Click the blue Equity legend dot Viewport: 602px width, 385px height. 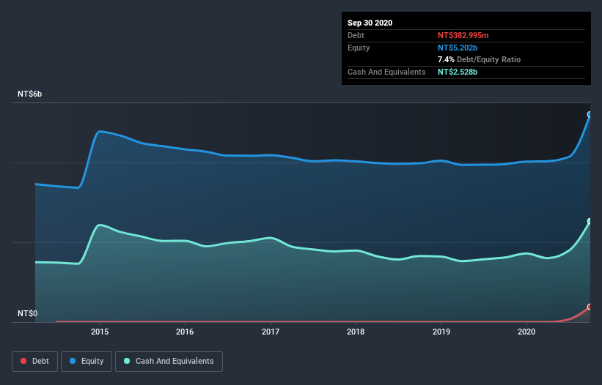point(73,361)
